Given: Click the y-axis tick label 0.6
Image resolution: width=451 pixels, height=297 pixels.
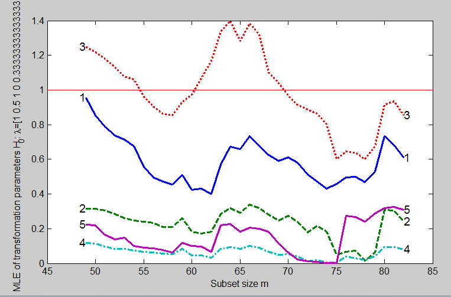Looking at the screenshot, I should 36,159.
